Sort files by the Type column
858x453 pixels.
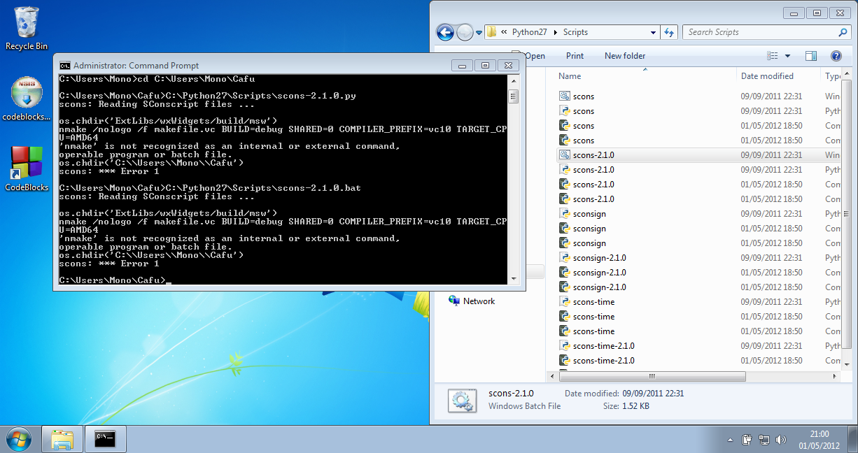click(x=833, y=76)
